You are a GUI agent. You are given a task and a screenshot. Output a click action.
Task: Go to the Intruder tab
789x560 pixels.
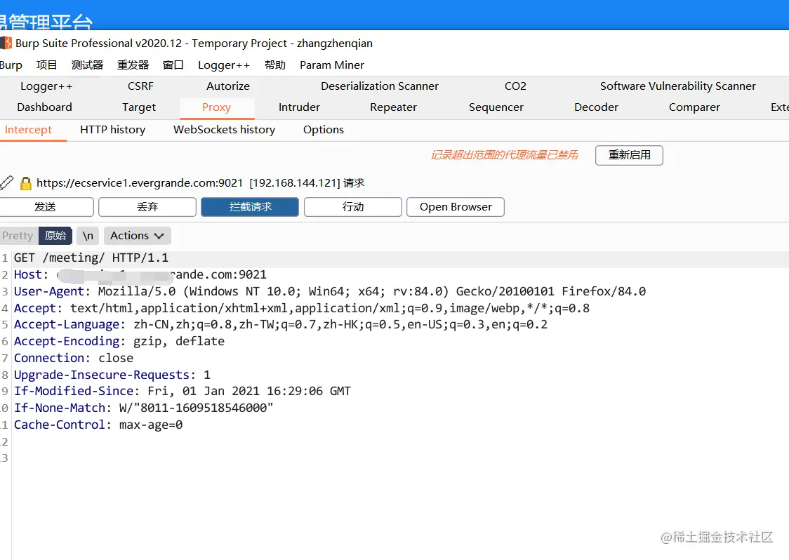coord(299,107)
